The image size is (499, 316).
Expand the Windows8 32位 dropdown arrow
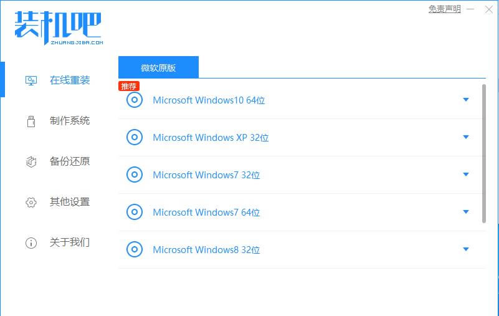(466, 249)
